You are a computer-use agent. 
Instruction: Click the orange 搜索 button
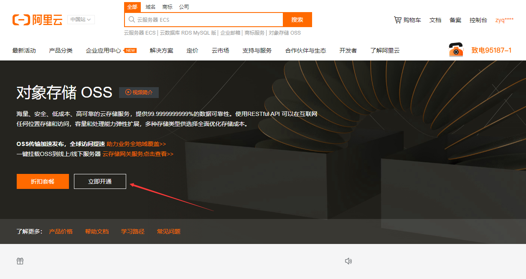[x=297, y=20]
